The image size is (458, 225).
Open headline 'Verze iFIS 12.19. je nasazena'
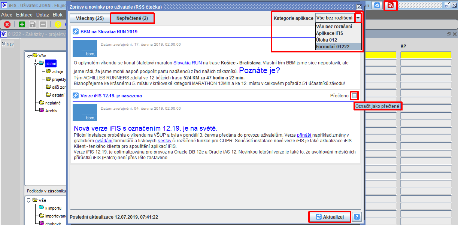point(111,96)
